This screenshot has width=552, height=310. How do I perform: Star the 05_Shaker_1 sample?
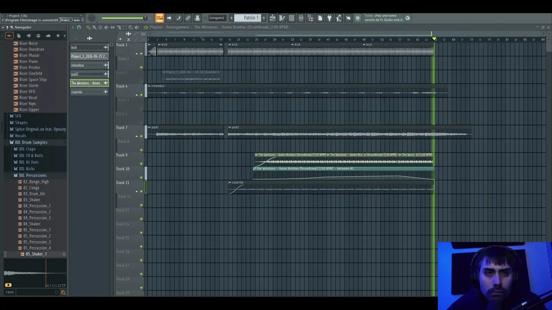64,254
